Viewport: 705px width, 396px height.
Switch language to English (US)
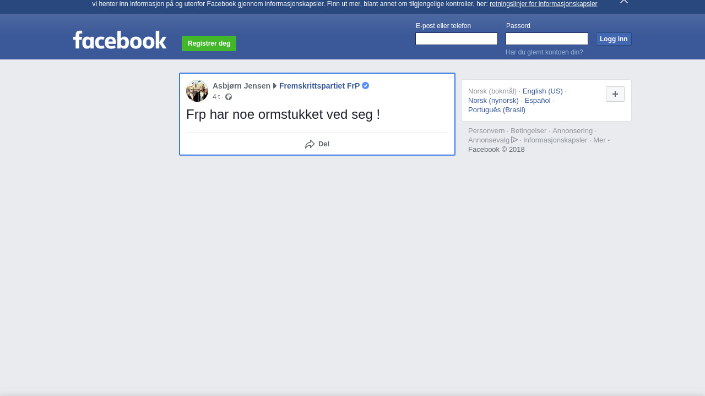click(x=543, y=91)
